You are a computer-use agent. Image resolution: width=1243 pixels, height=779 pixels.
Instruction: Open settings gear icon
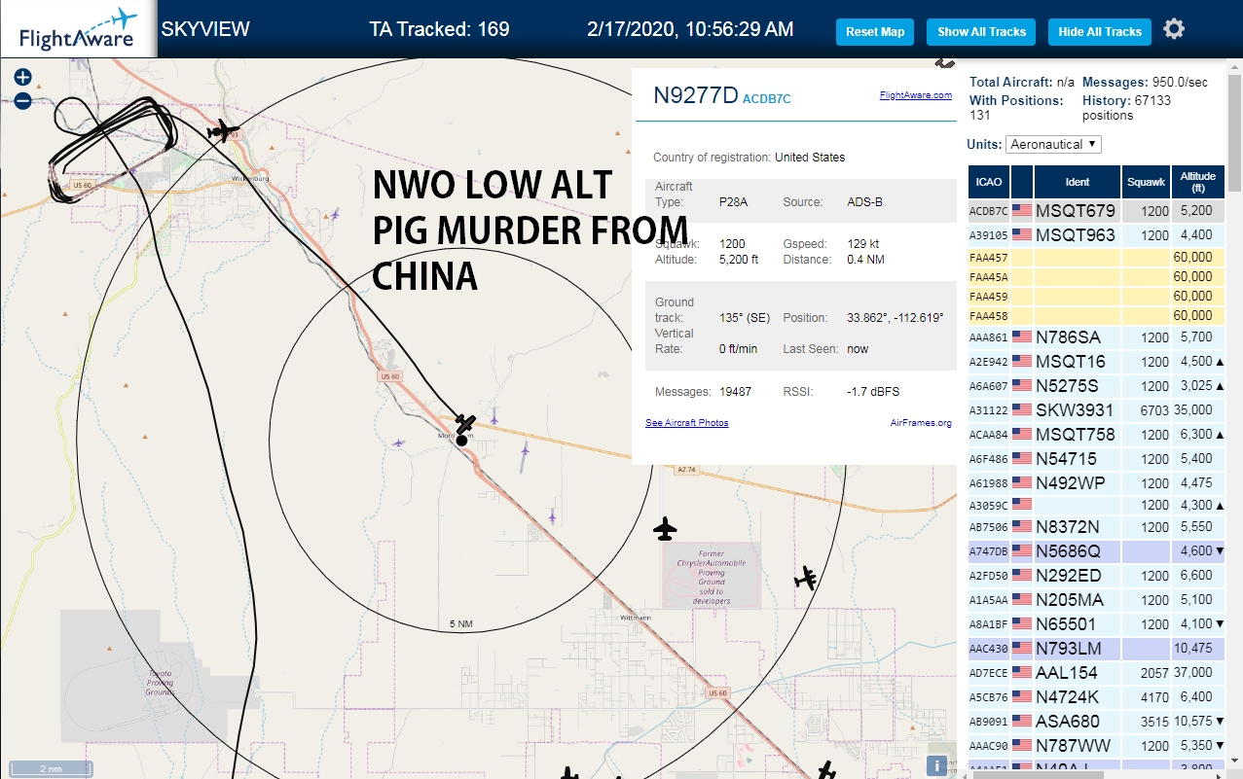coord(1174,29)
